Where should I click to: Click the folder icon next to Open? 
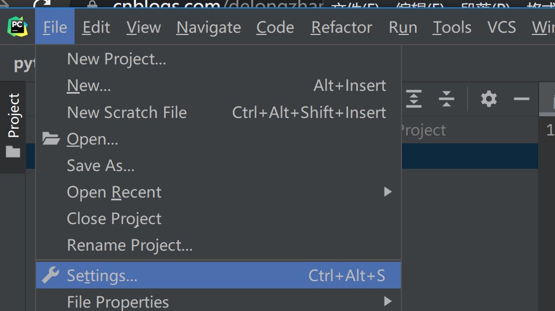click(51, 139)
